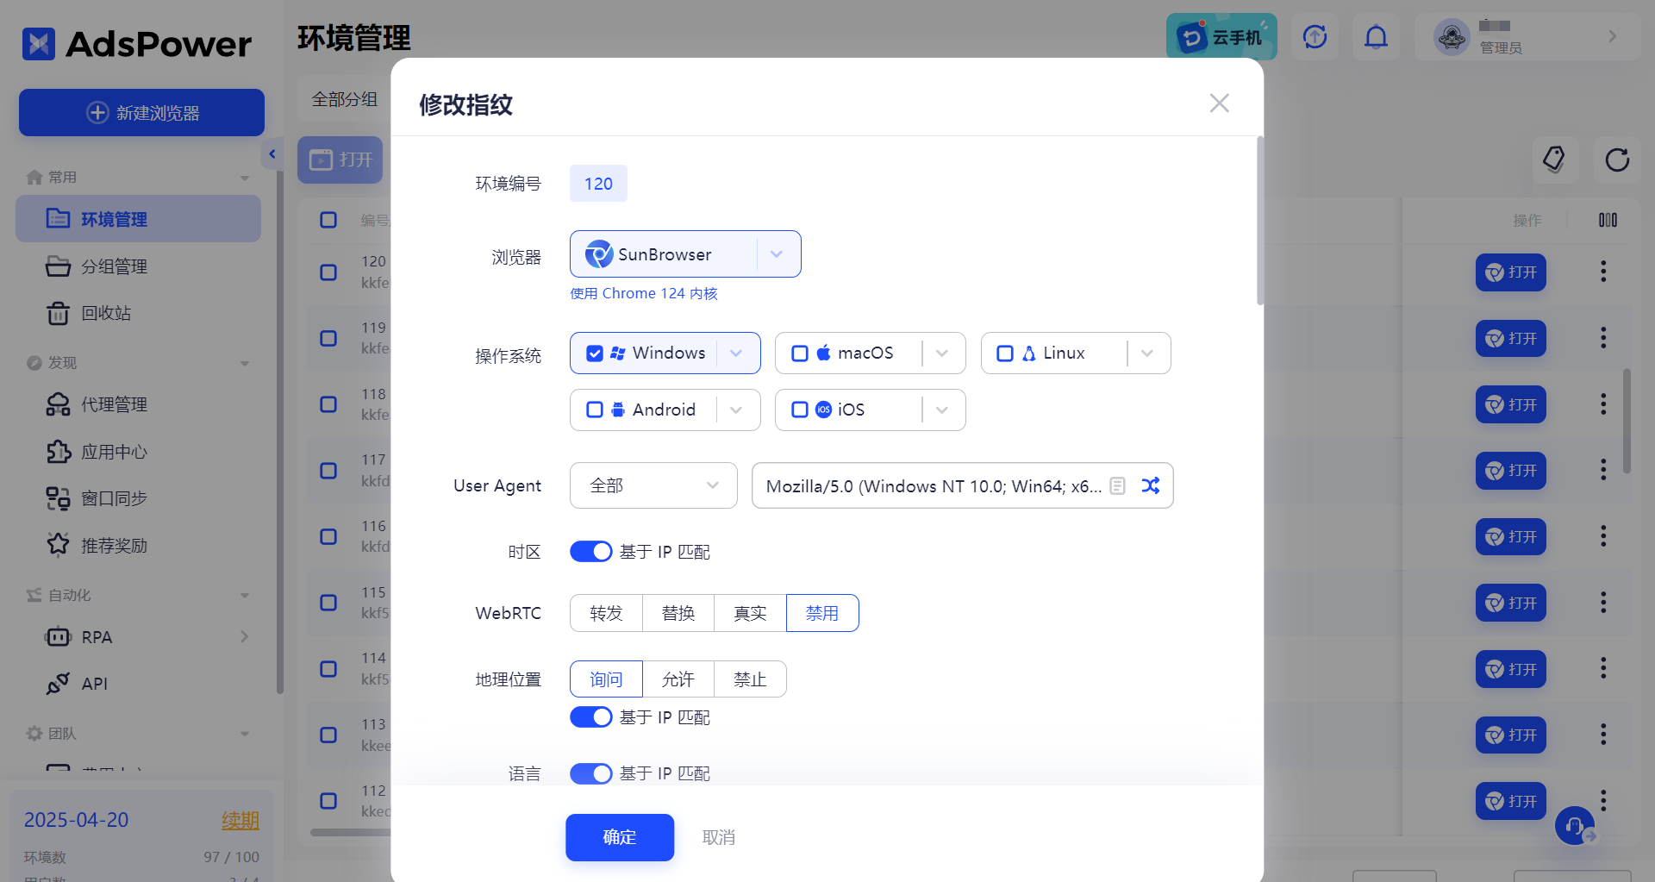Set 地理位置 to 允许
This screenshot has width=1655, height=882.
[x=678, y=679]
